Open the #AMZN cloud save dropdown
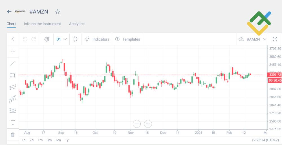This screenshot has height=145, width=282. (252, 39)
